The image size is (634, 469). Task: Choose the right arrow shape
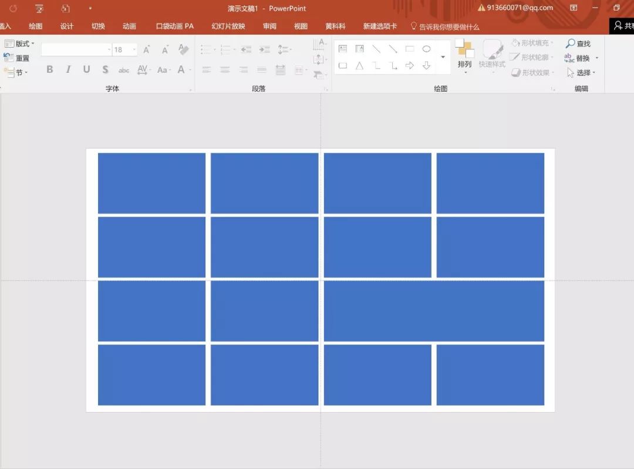(410, 66)
